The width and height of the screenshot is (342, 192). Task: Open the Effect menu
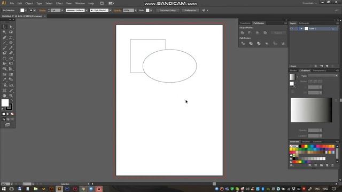coord(59,3)
